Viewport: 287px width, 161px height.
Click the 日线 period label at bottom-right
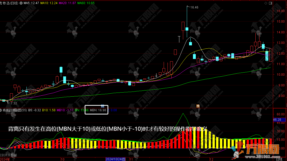(279, 159)
